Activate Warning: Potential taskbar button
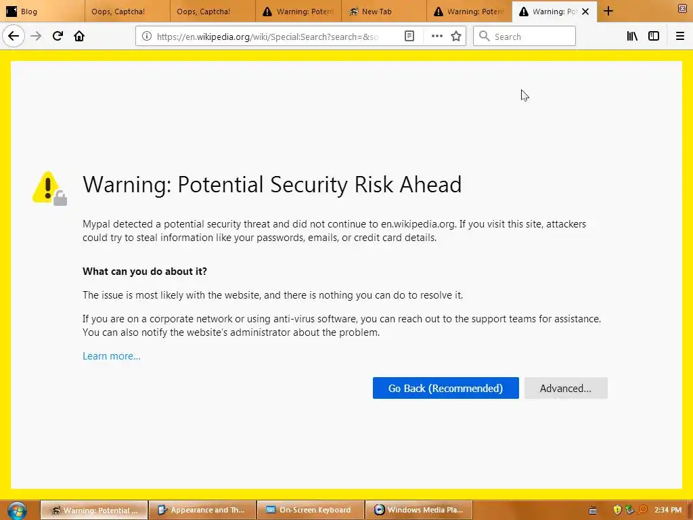This screenshot has width=693, height=520. (x=93, y=510)
